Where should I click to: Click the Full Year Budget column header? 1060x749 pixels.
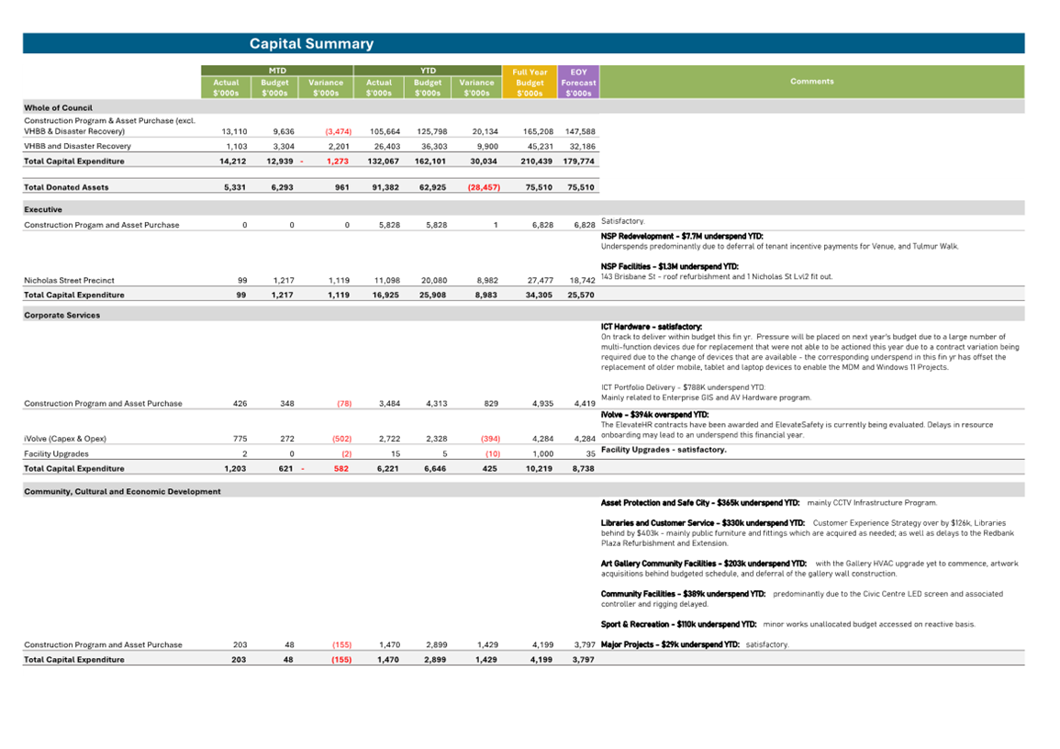click(530, 83)
